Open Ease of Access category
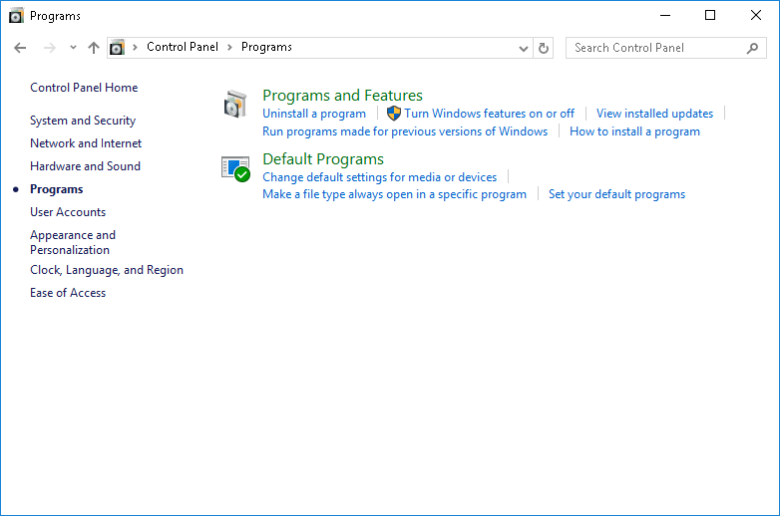780x516 pixels. (x=68, y=293)
